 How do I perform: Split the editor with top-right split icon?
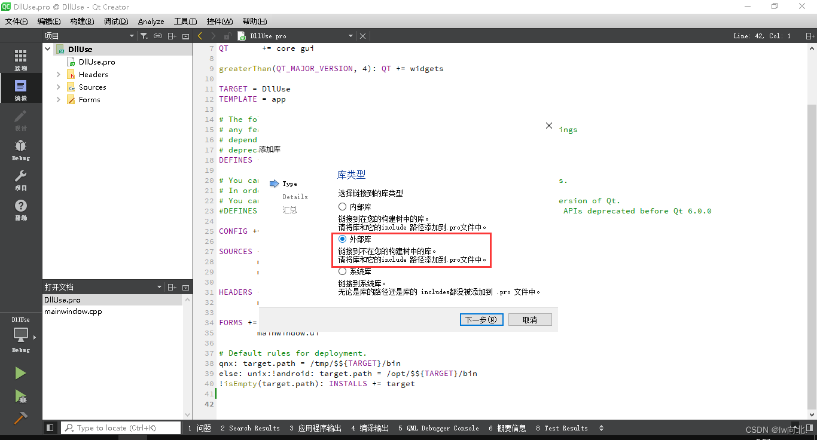coord(810,36)
